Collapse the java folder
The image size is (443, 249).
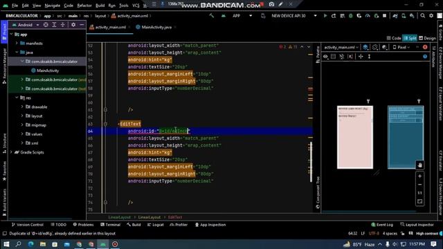click(x=17, y=53)
